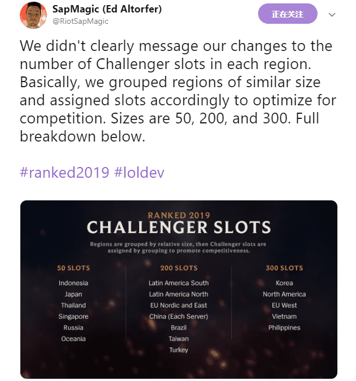Viewport: 356px width, 381px height.
Task: Click Philippines in the 300 slots list
Action: click(x=284, y=328)
